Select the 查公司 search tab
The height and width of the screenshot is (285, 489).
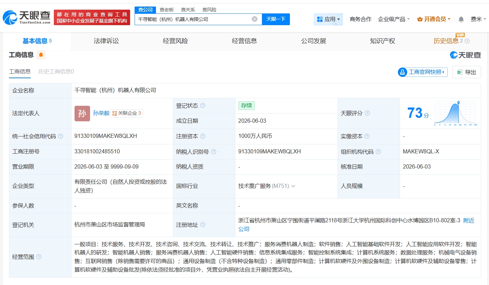tap(145, 10)
